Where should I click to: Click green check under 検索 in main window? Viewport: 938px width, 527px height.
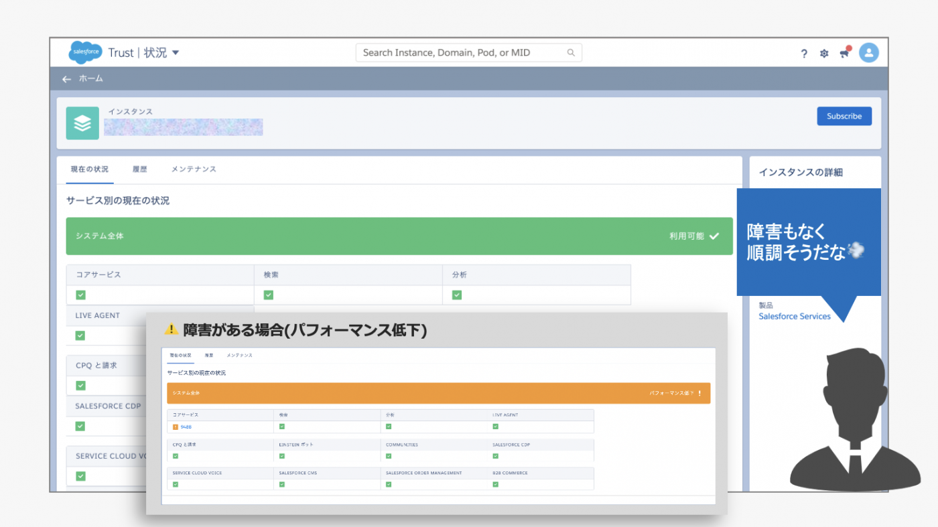click(268, 295)
